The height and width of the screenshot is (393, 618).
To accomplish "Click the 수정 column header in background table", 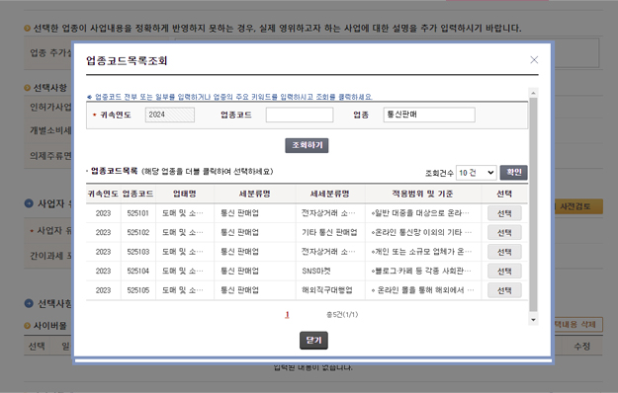I will coord(581,347).
